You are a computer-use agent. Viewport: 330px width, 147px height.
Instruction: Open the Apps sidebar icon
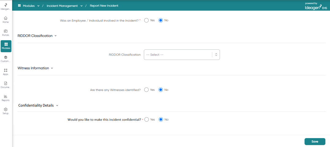coord(6,72)
